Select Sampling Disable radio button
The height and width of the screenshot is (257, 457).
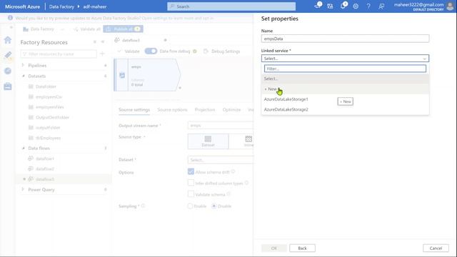pos(214,206)
